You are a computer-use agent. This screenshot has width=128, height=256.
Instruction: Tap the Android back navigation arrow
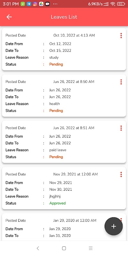coord(38,248)
